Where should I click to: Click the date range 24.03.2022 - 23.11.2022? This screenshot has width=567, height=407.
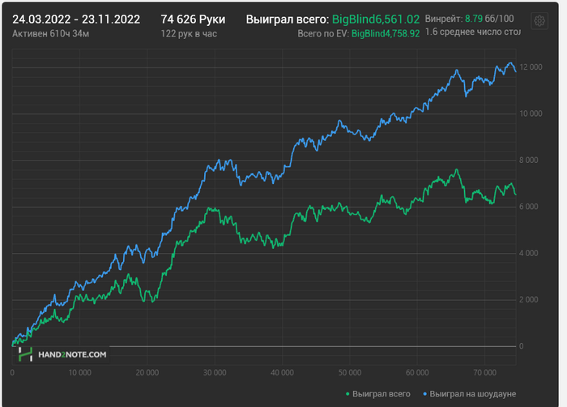point(76,19)
